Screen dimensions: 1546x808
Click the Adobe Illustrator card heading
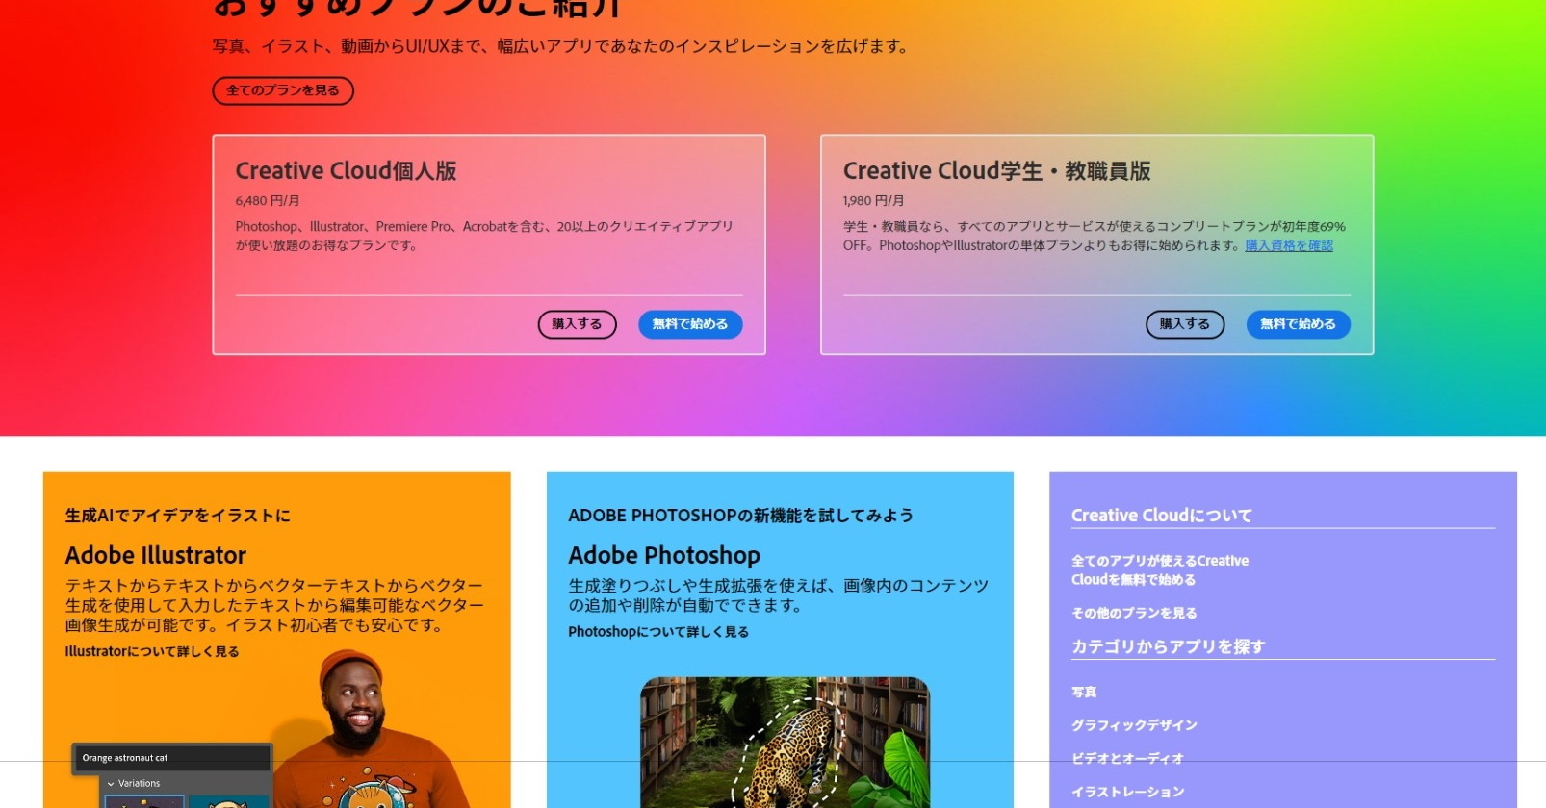click(156, 555)
